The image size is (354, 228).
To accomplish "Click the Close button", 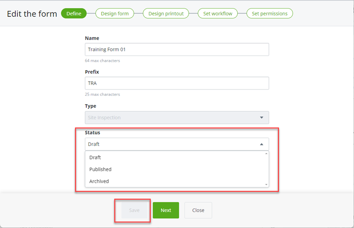I will pyautogui.click(x=198, y=210).
